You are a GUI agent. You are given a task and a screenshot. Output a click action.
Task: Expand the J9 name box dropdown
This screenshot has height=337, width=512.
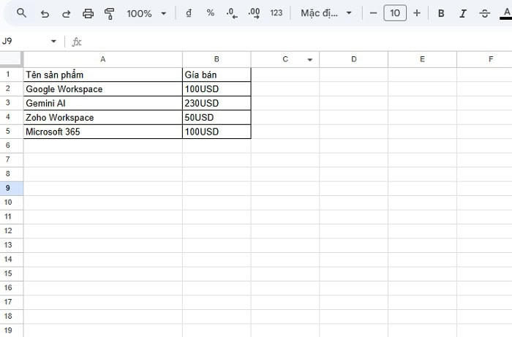point(53,42)
